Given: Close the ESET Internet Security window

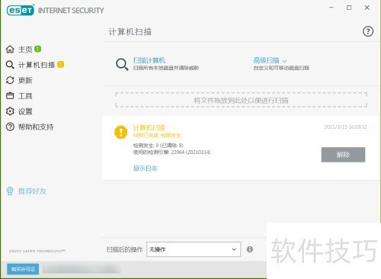Looking at the screenshot, I should tap(367, 8).
